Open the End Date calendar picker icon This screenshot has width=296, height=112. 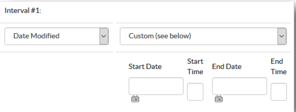219,99
